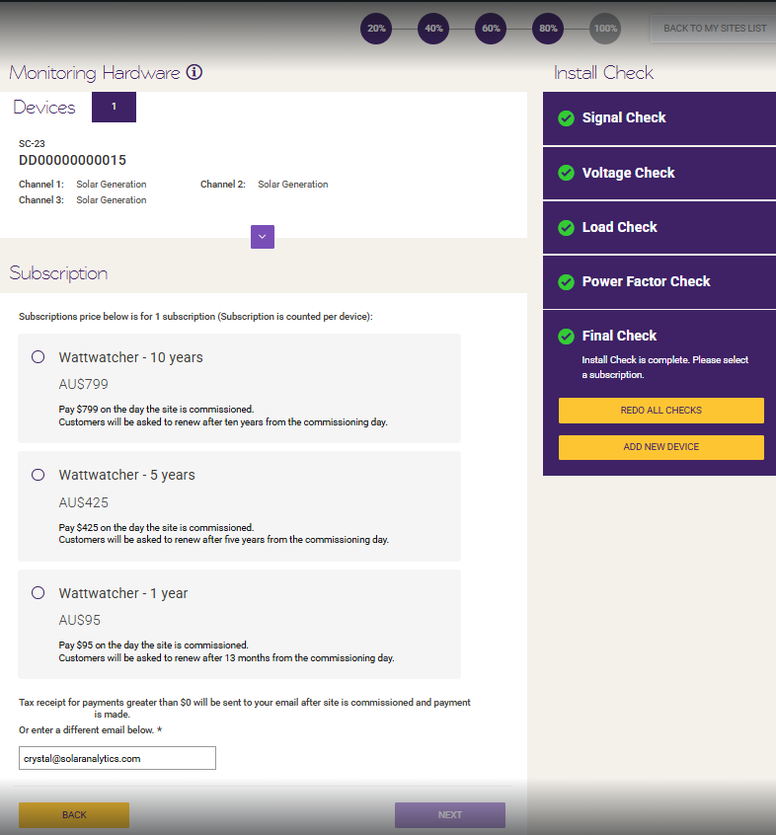Select the Wattwatcher 1 year subscription radio
This screenshot has width=776, height=835.
point(38,593)
